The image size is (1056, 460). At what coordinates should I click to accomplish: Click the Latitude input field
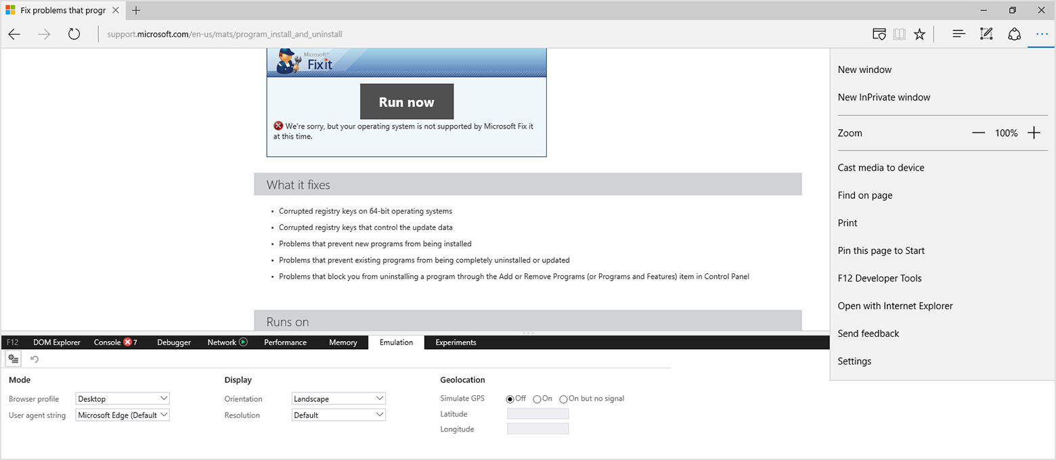click(x=538, y=414)
